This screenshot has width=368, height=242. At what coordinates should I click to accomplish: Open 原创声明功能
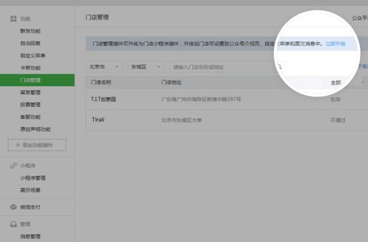(x=35, y=129)
